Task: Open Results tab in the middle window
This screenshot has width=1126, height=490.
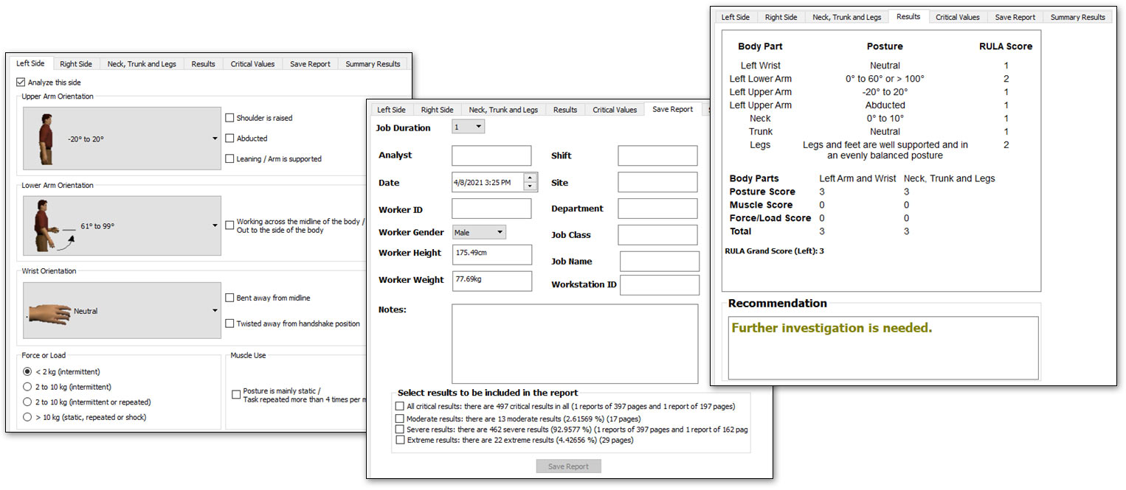Action: (565, 110)
